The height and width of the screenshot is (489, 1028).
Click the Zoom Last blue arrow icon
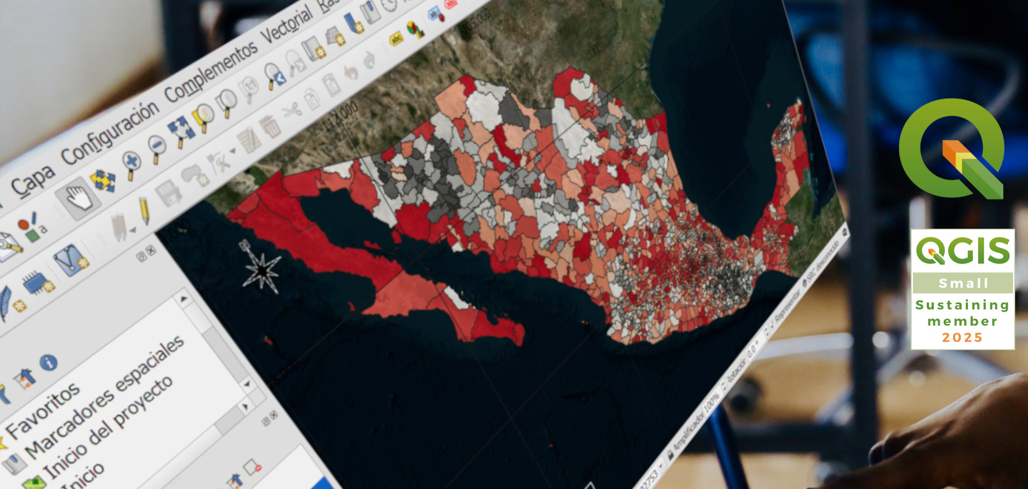tap(276, 75)
